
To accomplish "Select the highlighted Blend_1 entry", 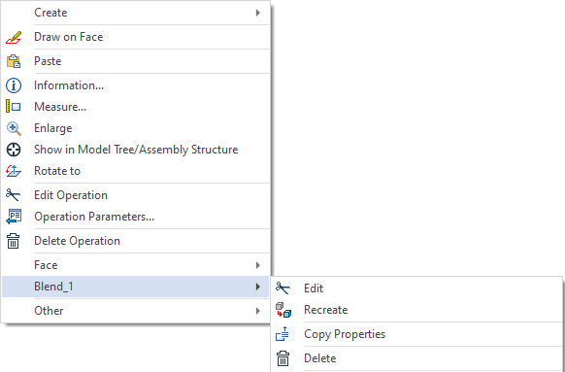I will 136,287.
